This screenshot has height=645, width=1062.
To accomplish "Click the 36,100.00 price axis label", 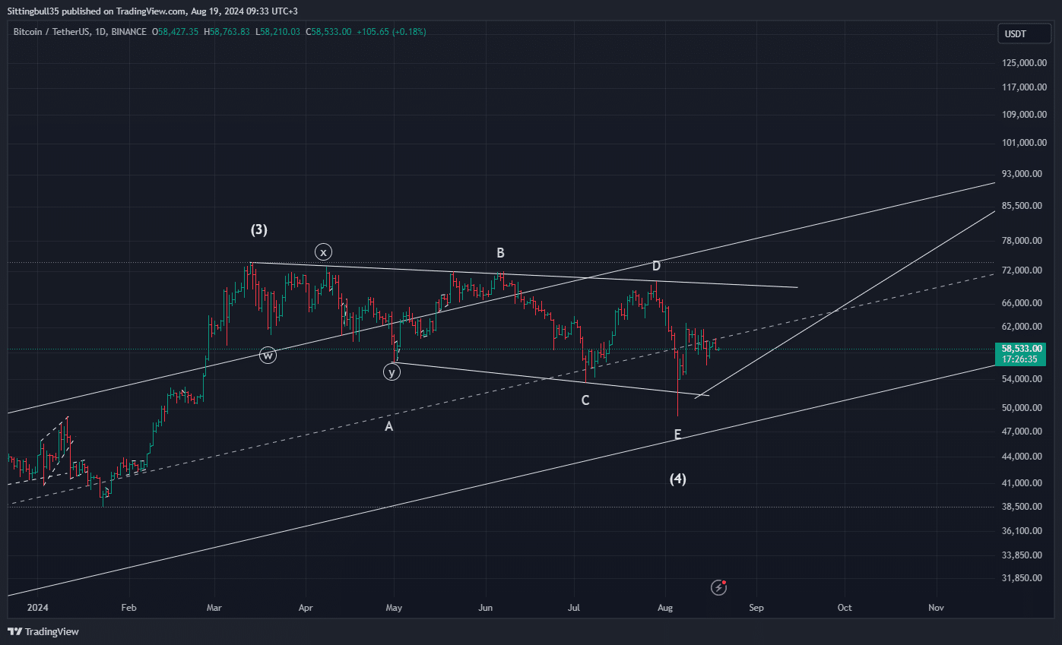I will [1022, 531].
